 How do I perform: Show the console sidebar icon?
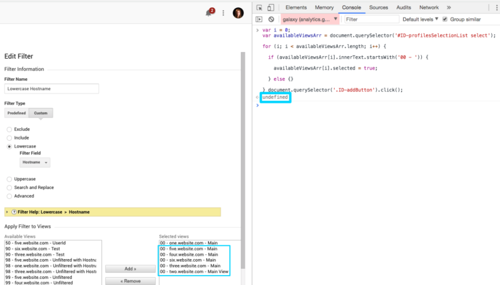[259, 19]
